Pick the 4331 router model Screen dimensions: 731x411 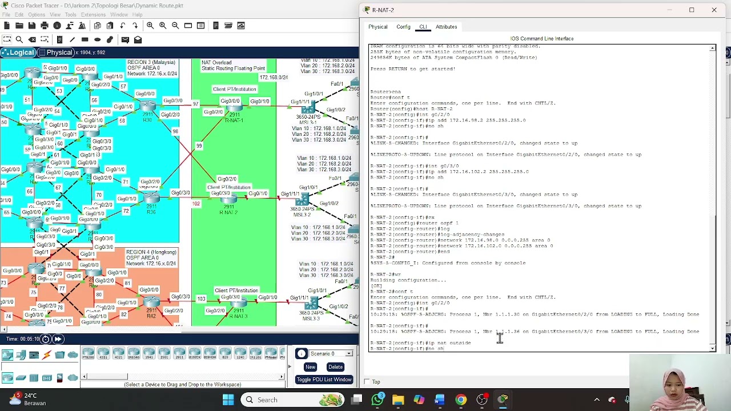(103, 354)
